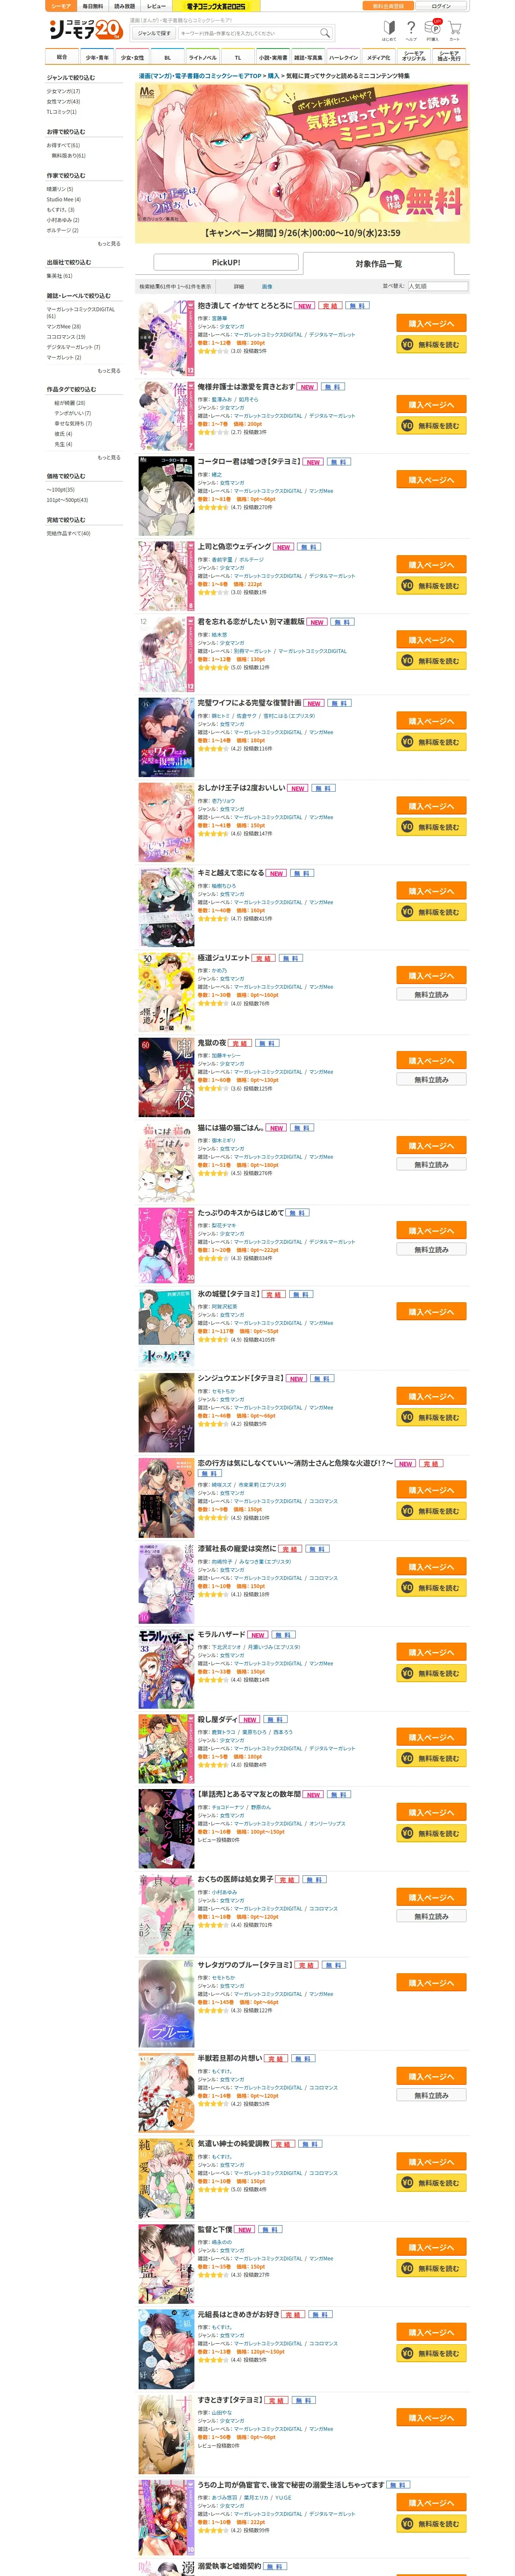Image resolution: width=515 pixels, height=2576 pixels.
Task: Open the 並べ替え sort dropdown
Action: (x=437, y=286)
